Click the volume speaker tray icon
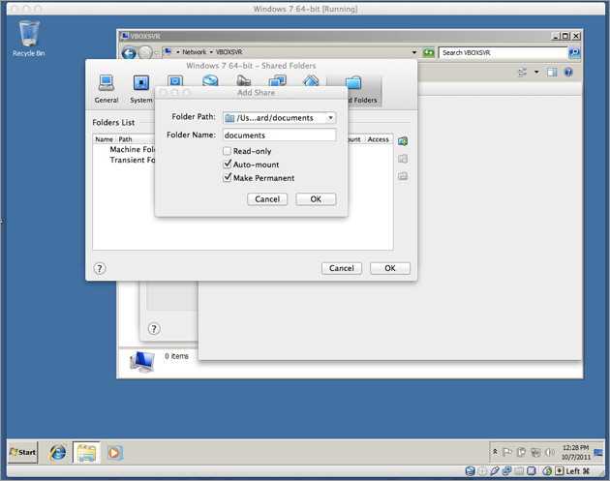Screen dimensions: 610x481 [x=549, y=452]
